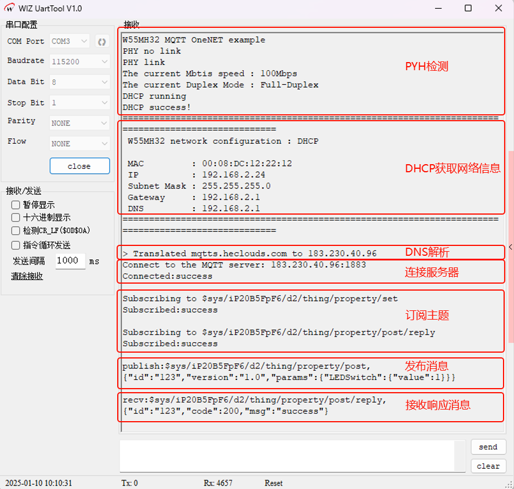This screenshot has height=489, width=514.
Task: Close the WIZ UartTool window
Action: click(497, 8)
